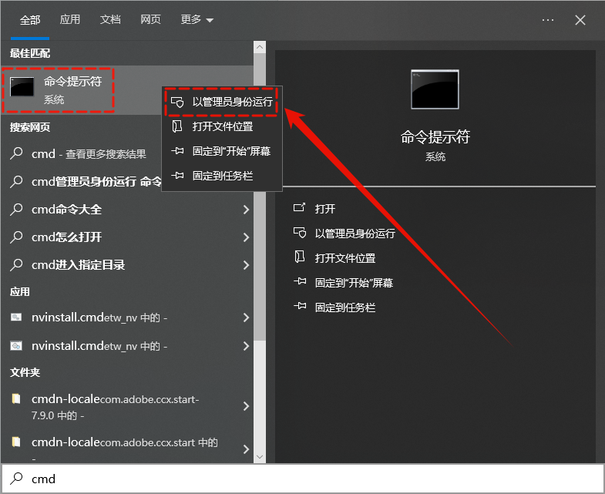Click the shield icon in the right pane
This screenshot has width=605, height=494.
tap(300, 233)
